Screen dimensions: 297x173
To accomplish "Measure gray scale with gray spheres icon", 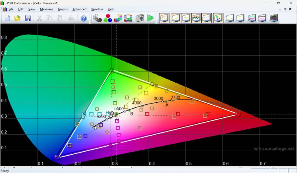I will click(x=97, y=18).
